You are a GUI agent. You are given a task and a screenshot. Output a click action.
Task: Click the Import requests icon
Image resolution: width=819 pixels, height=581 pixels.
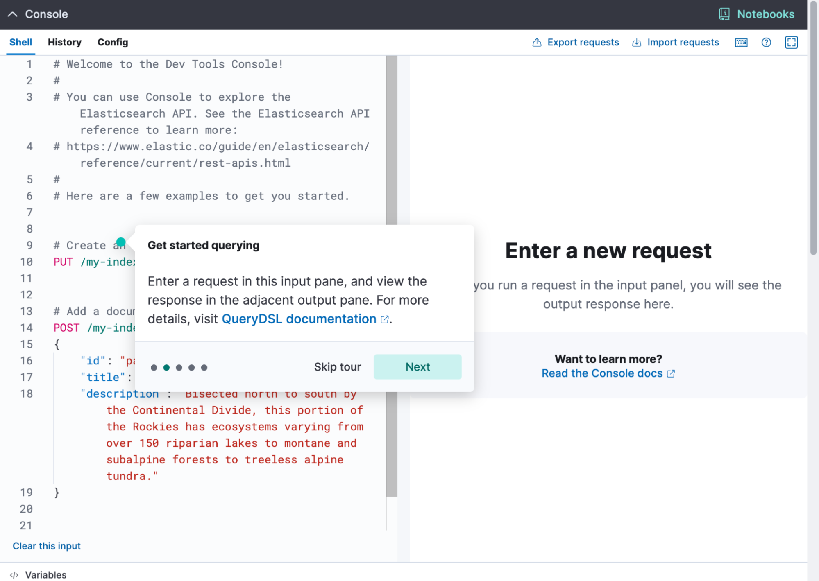tap(636, 42)
